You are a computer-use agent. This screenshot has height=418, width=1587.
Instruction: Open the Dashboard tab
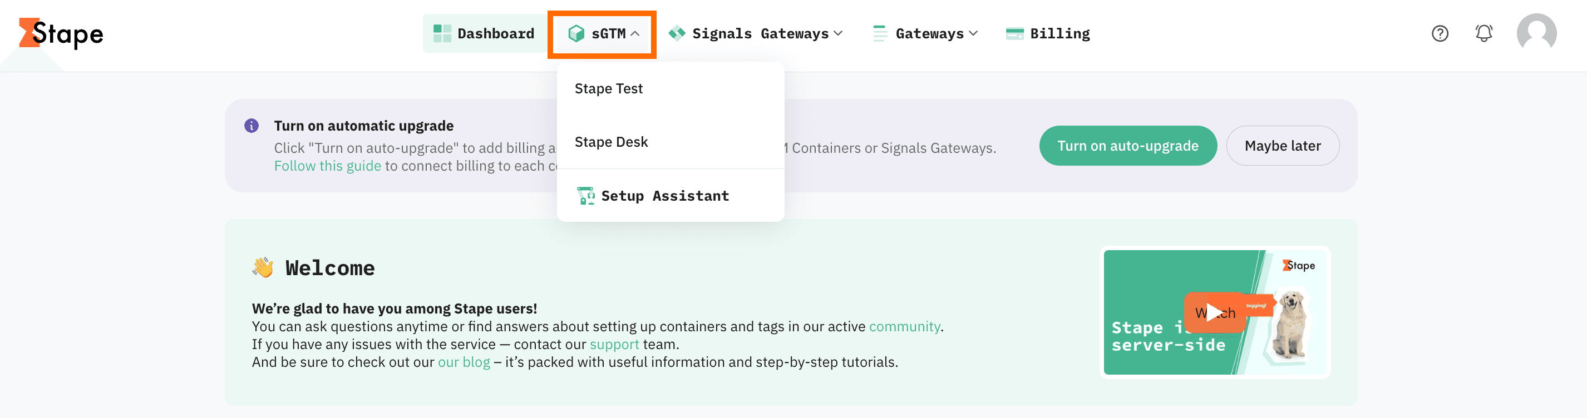[484, 33]
